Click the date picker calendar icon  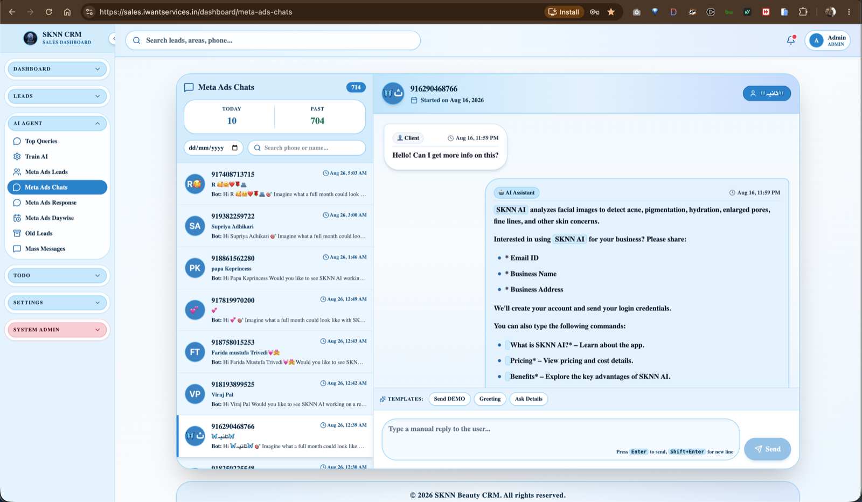(235, 148)
